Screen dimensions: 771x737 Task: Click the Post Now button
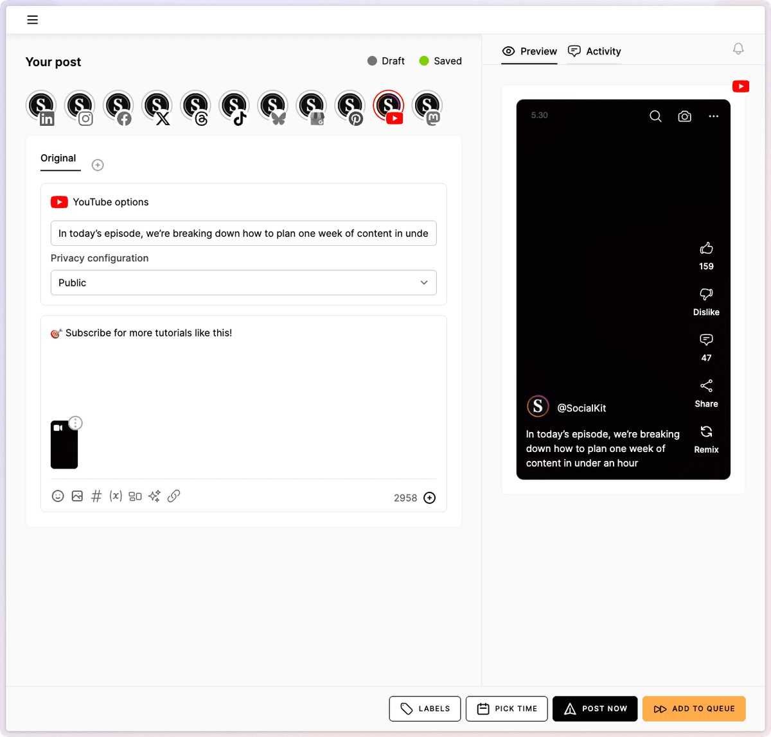[x=595, y=709]
